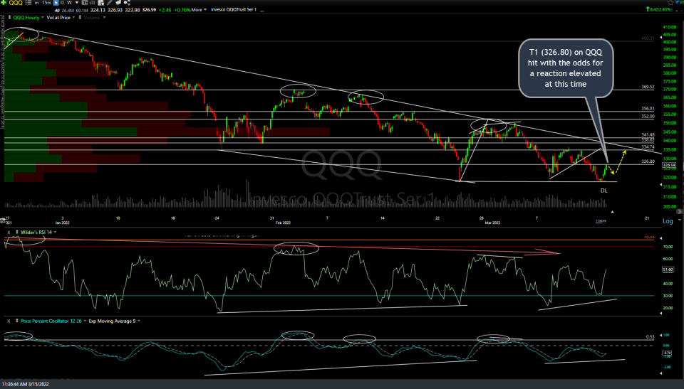The height and width of the screenshot is (389, 684).
Task: Click the 326.80 price level label
Action: 648,161
